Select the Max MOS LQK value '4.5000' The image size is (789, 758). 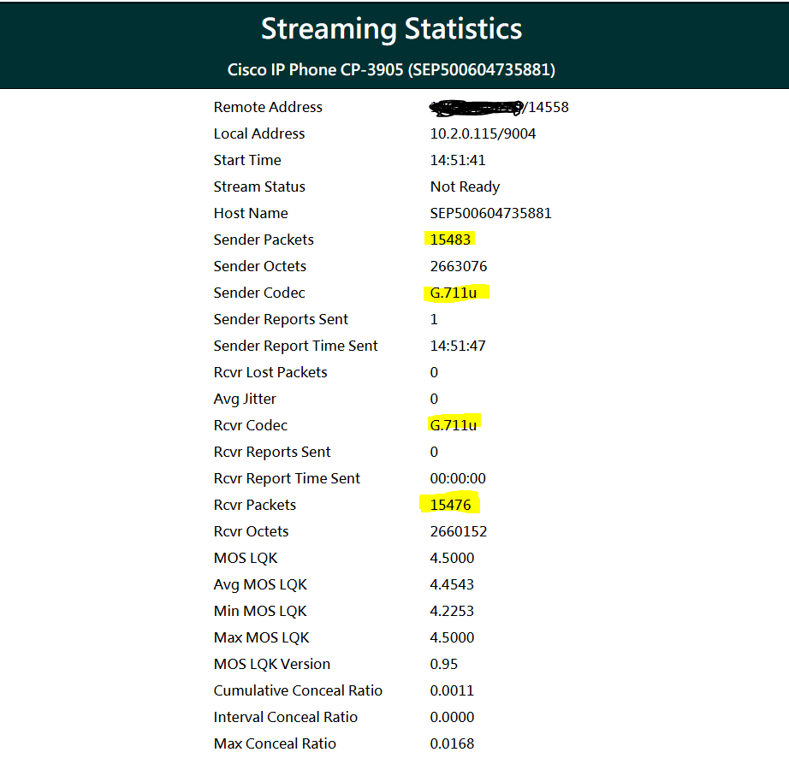coord(452,637)
